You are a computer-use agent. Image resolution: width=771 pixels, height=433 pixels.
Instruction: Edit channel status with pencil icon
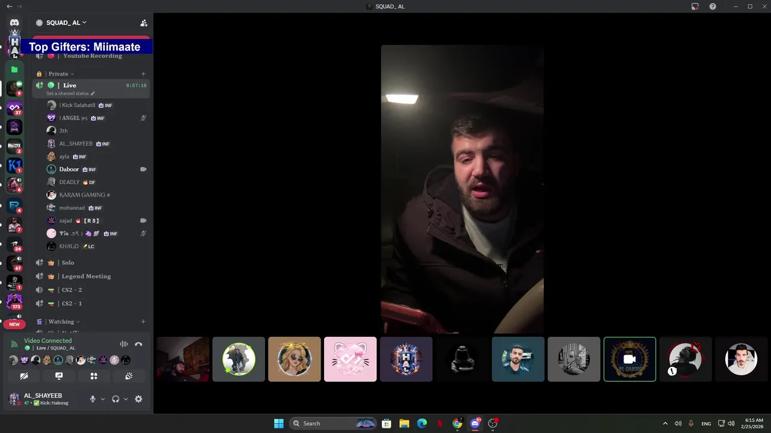click(92, 94)
